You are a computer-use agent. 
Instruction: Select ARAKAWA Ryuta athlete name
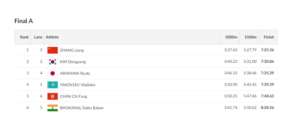pos(75,73)
